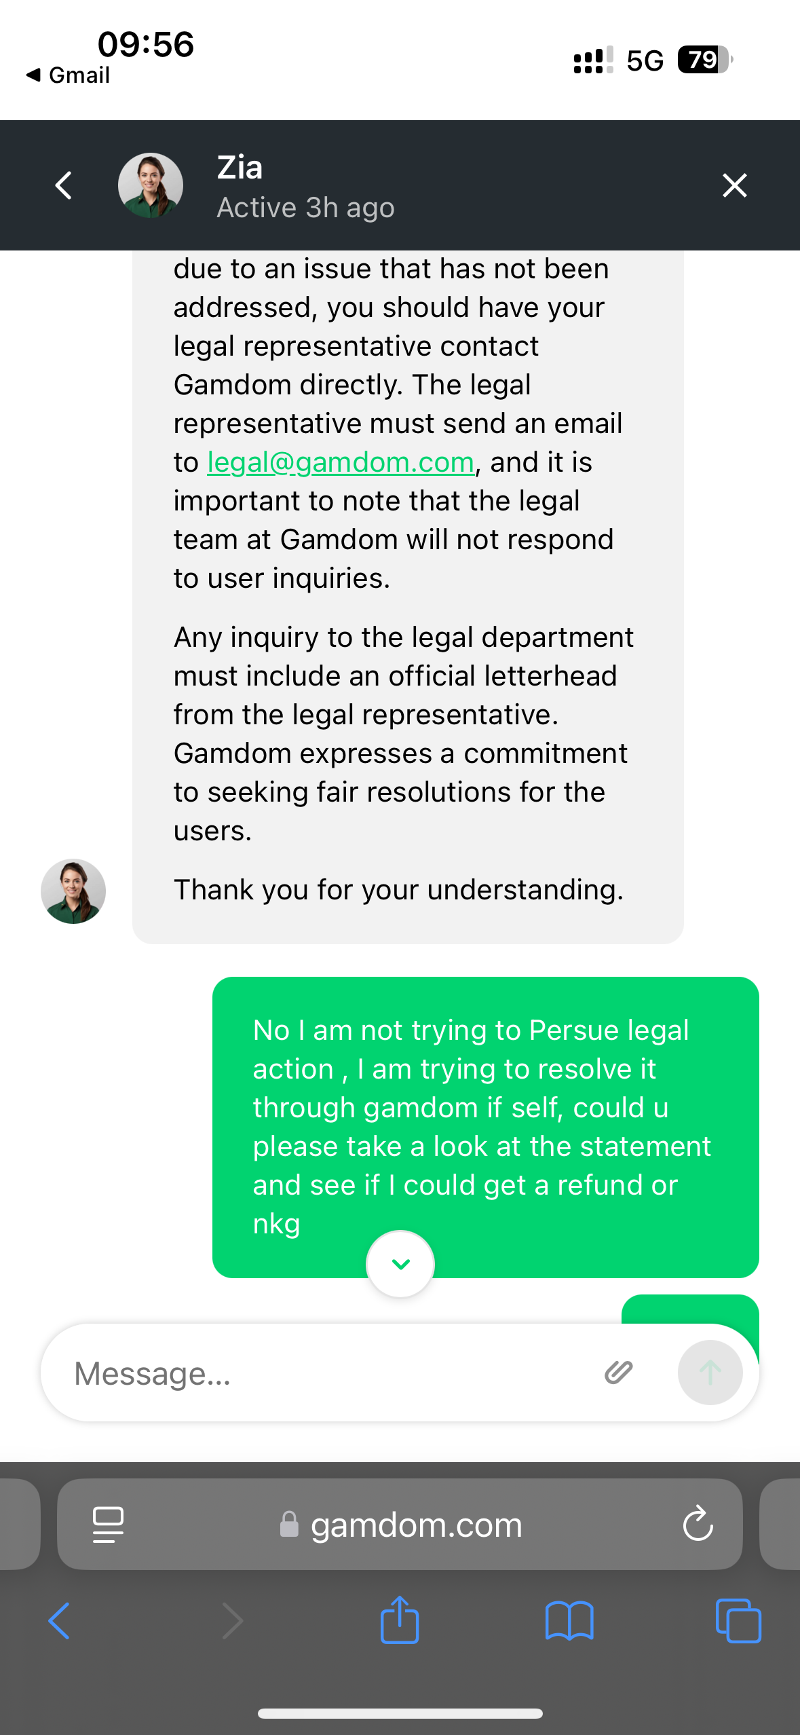The width and height of the screenshot is (800, 1735).
Task: Return to Gmail app via back link
Action: click(x=68, y=75)
